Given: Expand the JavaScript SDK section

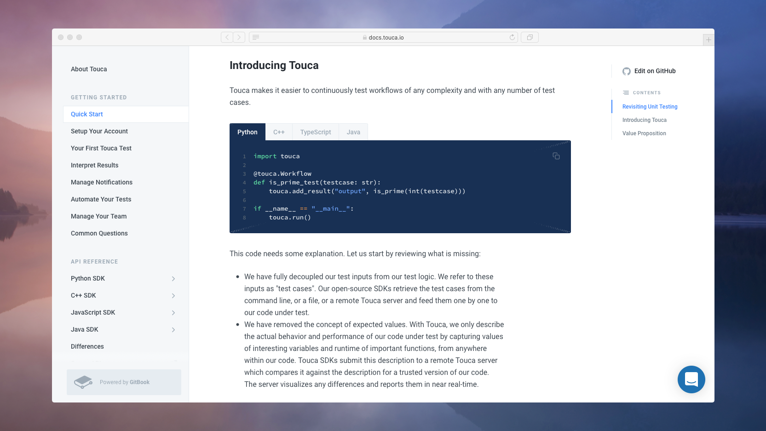Looking at the screenshot, I should [173, 313].
